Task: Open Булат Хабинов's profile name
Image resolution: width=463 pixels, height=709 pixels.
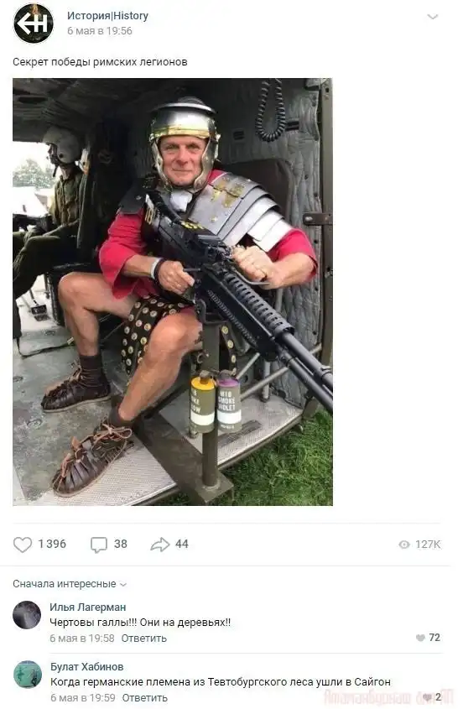Action: (87, 667)
